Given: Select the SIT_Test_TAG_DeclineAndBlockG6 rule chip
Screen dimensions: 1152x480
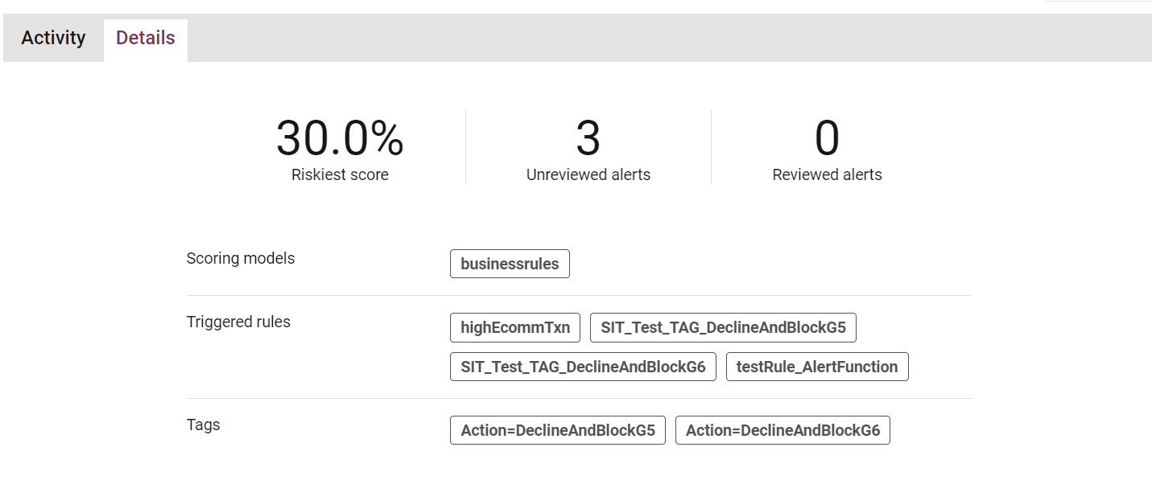Looking at the screenshot, I should 583,367.
